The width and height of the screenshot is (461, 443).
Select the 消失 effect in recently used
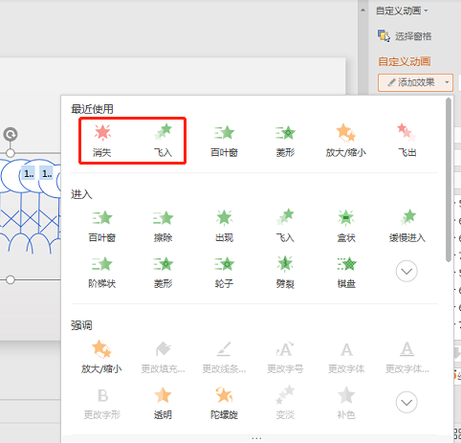102,141
